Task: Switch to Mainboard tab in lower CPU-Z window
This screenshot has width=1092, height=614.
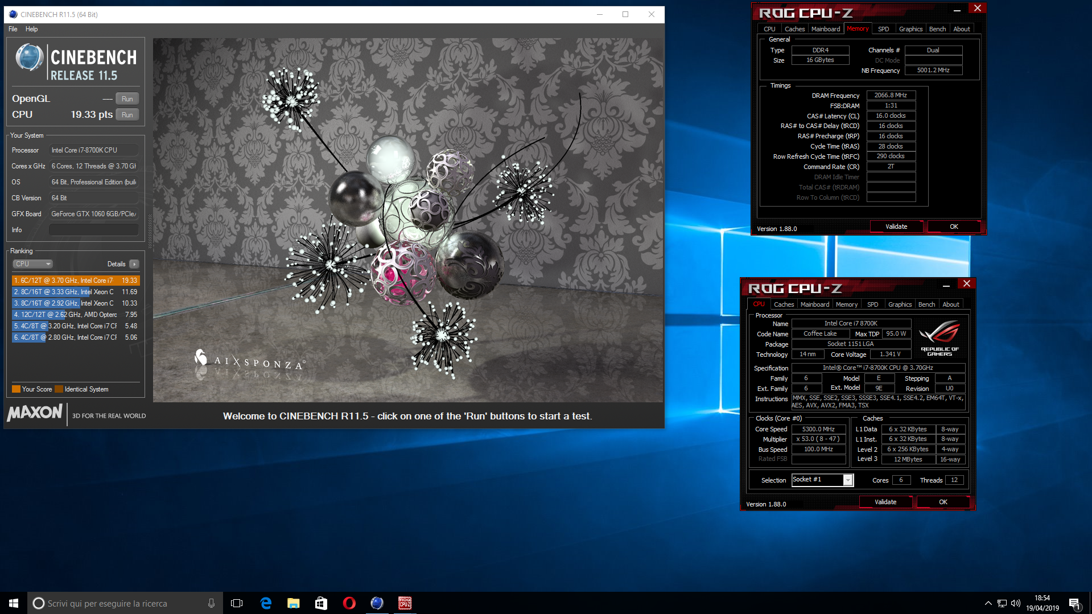Action: [x=815, y=304]
